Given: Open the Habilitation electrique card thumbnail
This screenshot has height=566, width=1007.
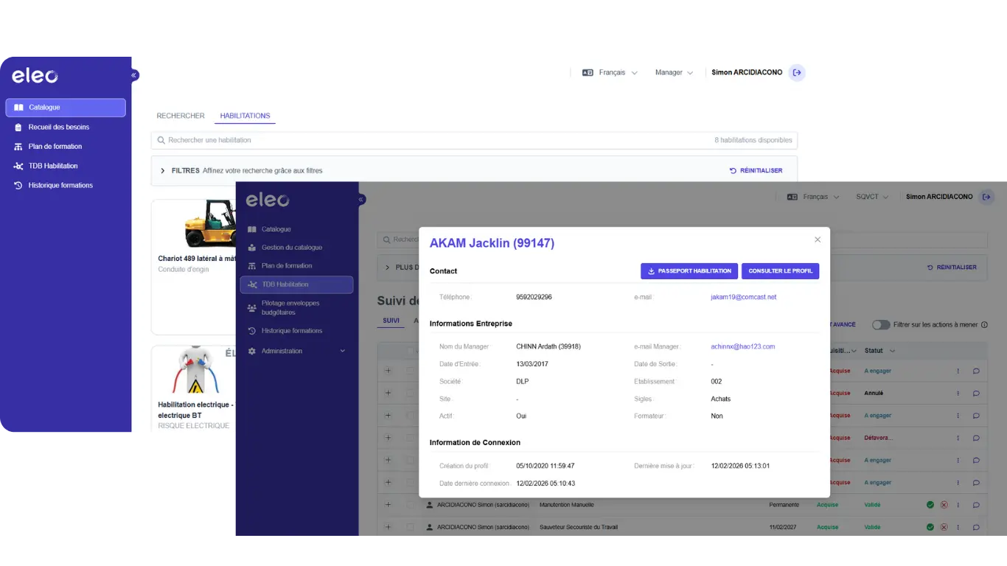Looking at the screenshot, I should (195, 371).
